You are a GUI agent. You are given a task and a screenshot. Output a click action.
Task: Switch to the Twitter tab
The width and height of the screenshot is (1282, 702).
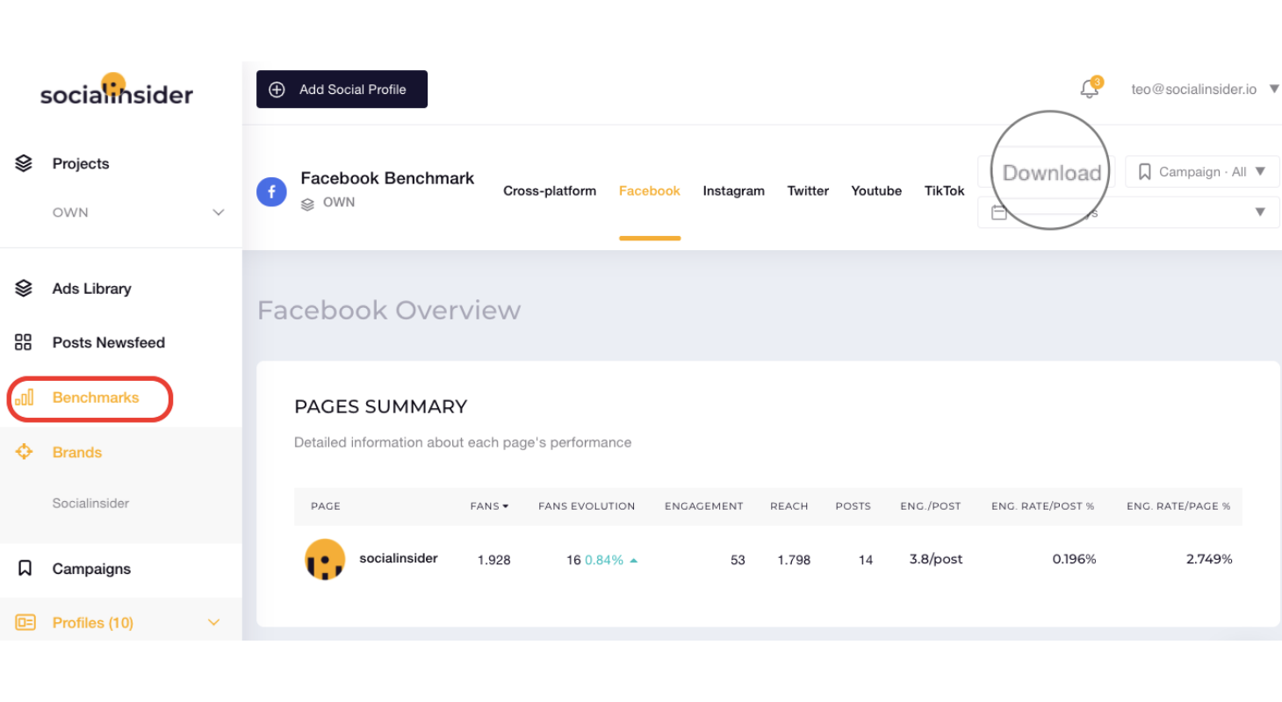[808, 190]
